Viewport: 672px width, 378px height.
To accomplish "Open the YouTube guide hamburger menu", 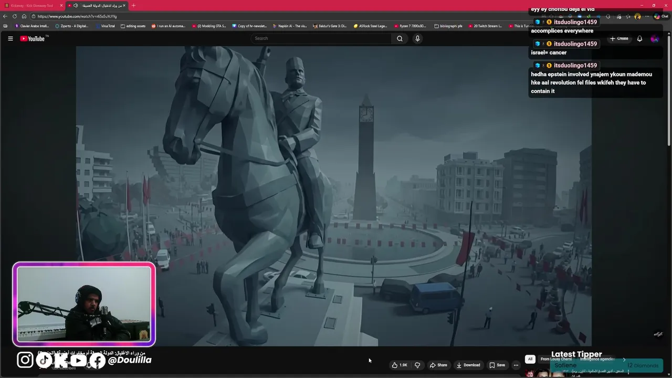I will point(10,38).
